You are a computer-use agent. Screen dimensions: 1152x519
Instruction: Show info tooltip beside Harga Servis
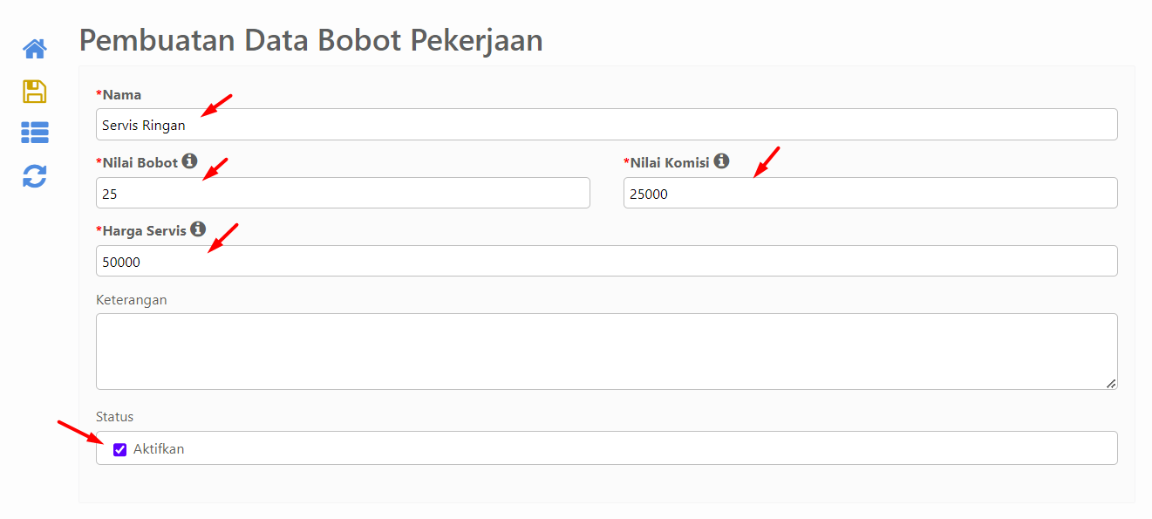tap(198, 229)
